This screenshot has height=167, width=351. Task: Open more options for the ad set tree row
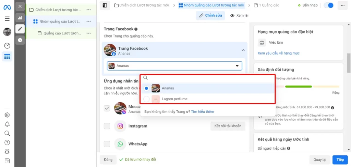pos(89,21)
